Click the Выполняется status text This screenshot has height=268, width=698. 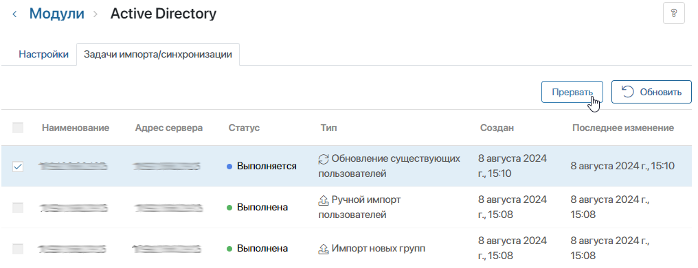pyautogui.click(x=267, y=167)
